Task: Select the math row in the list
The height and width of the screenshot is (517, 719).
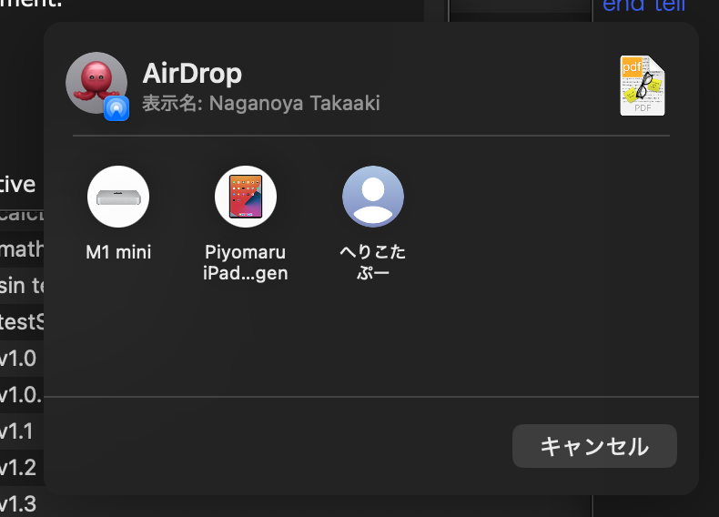Action: pyautogui.click(x=22, y=248)
